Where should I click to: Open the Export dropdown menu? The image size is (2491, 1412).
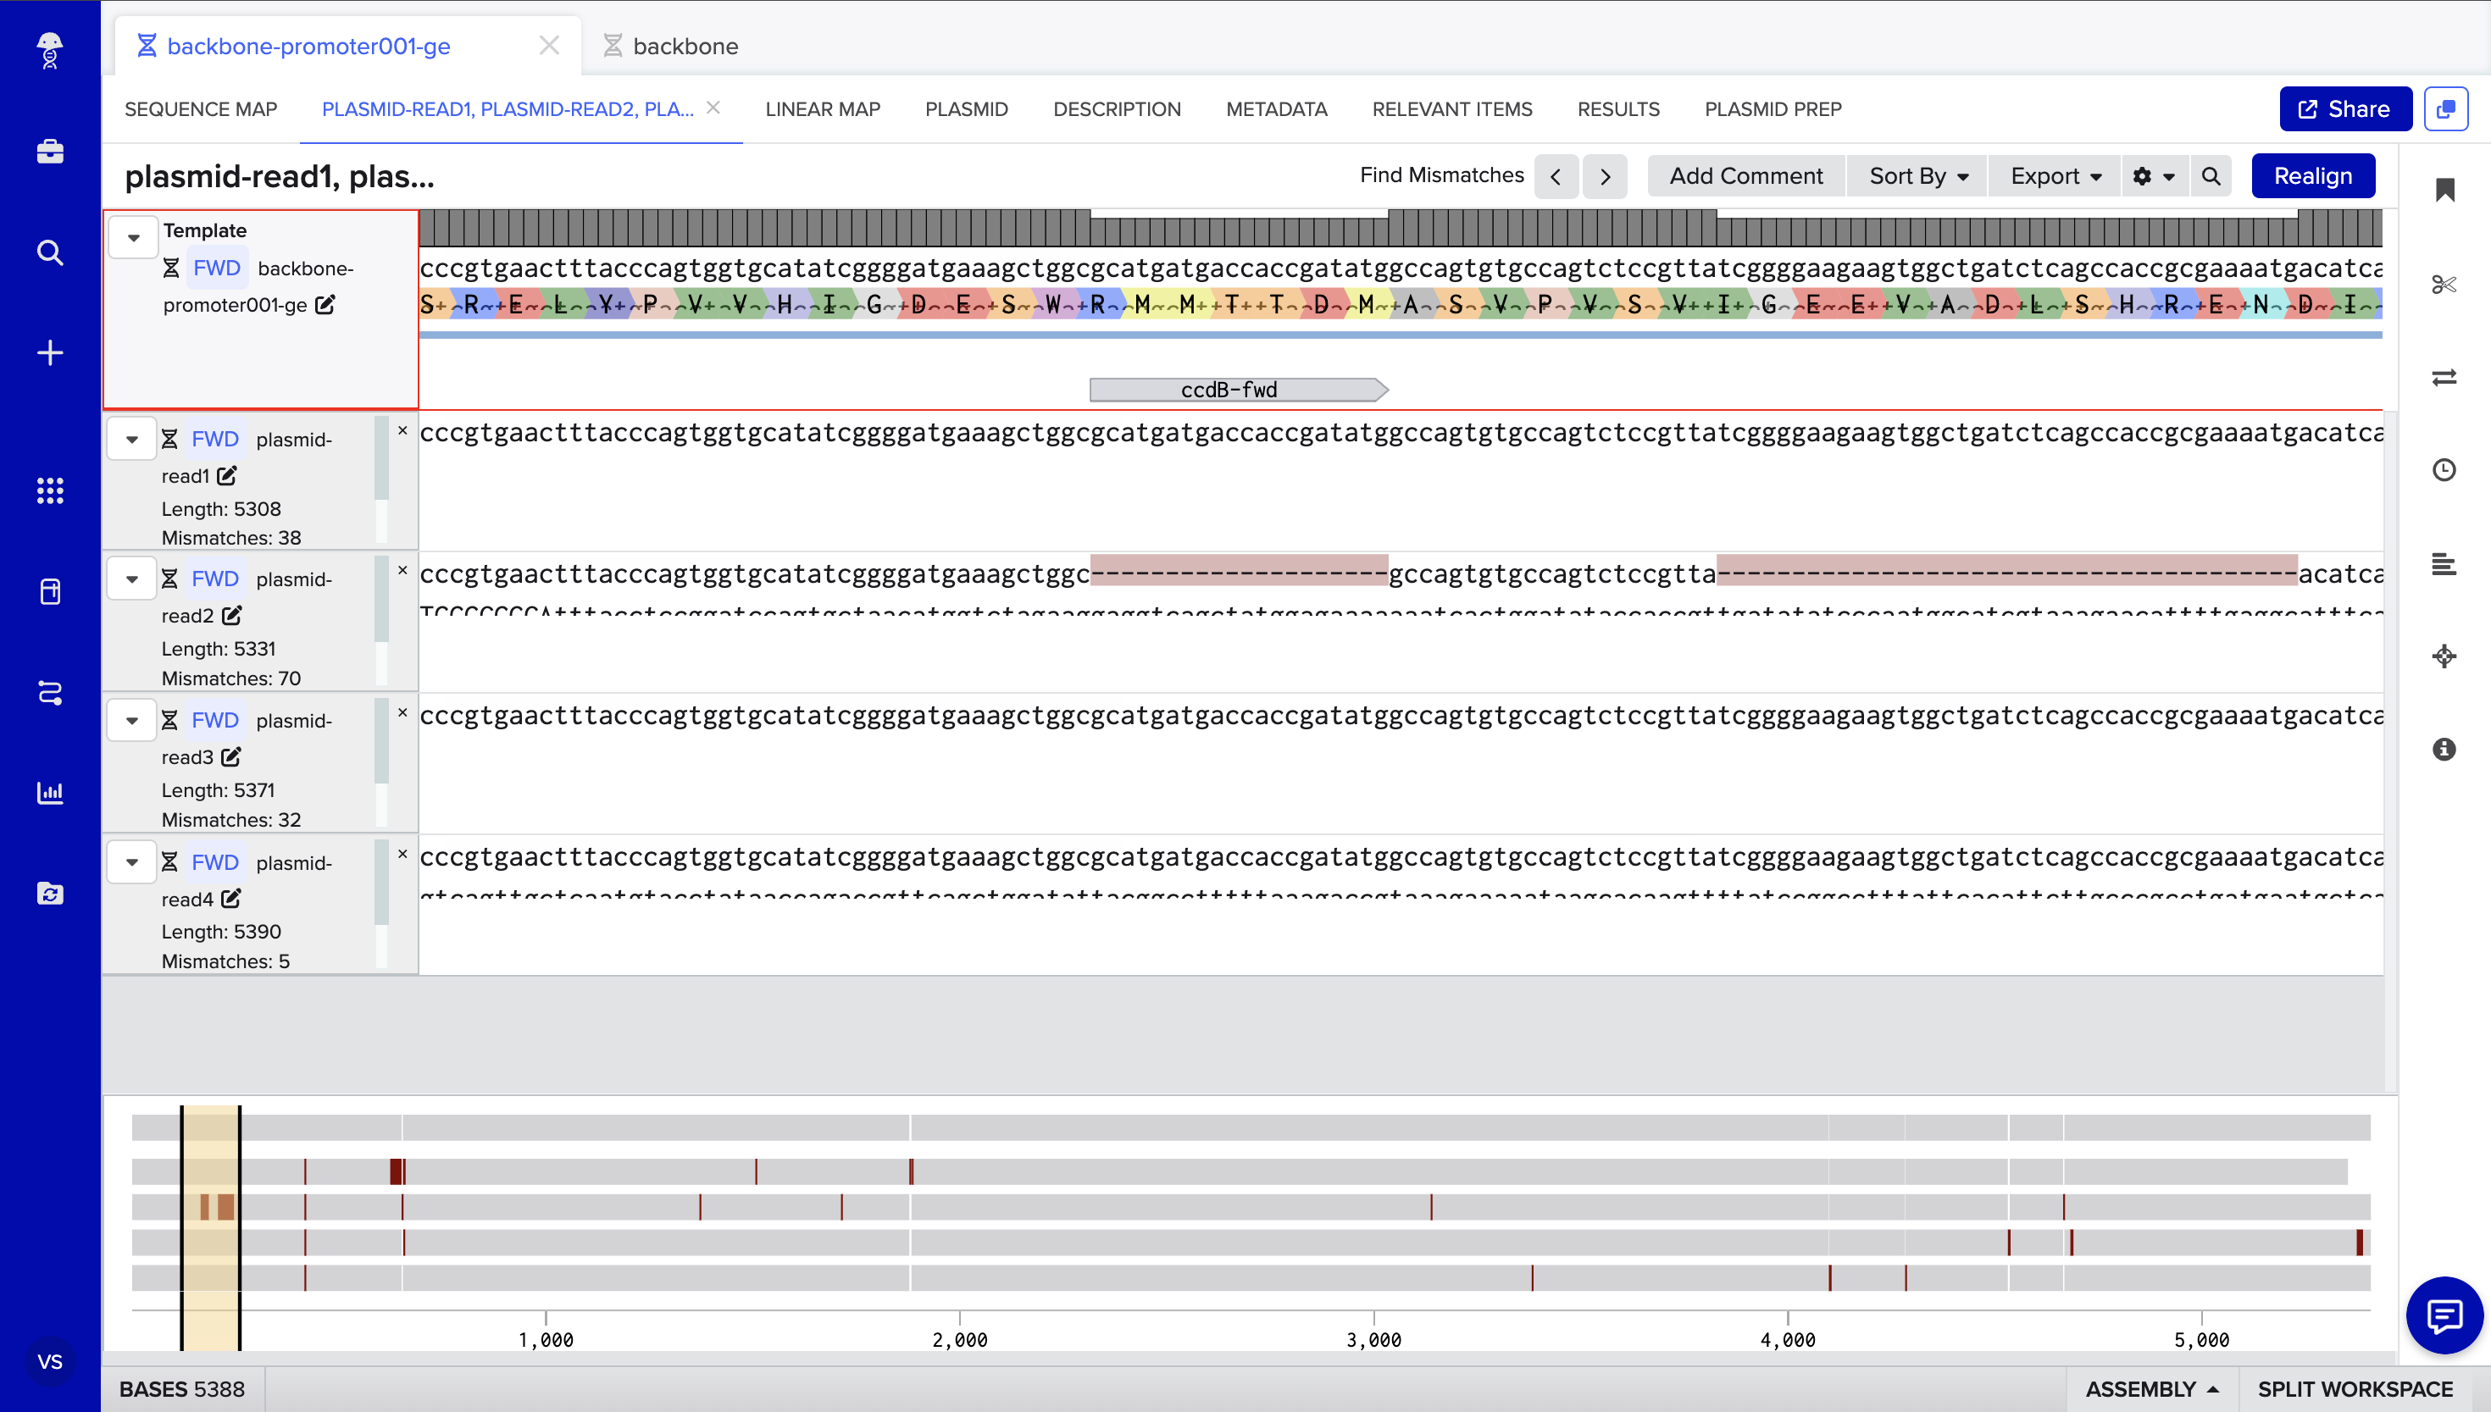click(x=2055, y=176)
